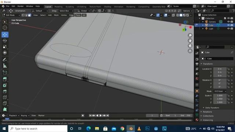Open the Modifier properties wrench tab
This screenshot has width=235, height=132.
(x=197, y=96)
